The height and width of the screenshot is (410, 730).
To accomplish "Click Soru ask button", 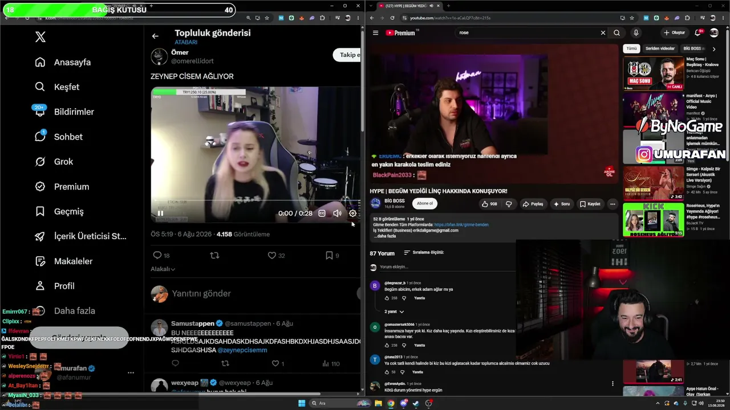I will pos(561,204).
